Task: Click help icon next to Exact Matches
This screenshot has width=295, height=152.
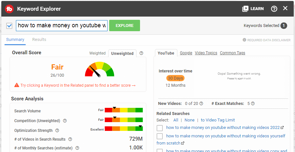Action: click(x=253, y=104)
